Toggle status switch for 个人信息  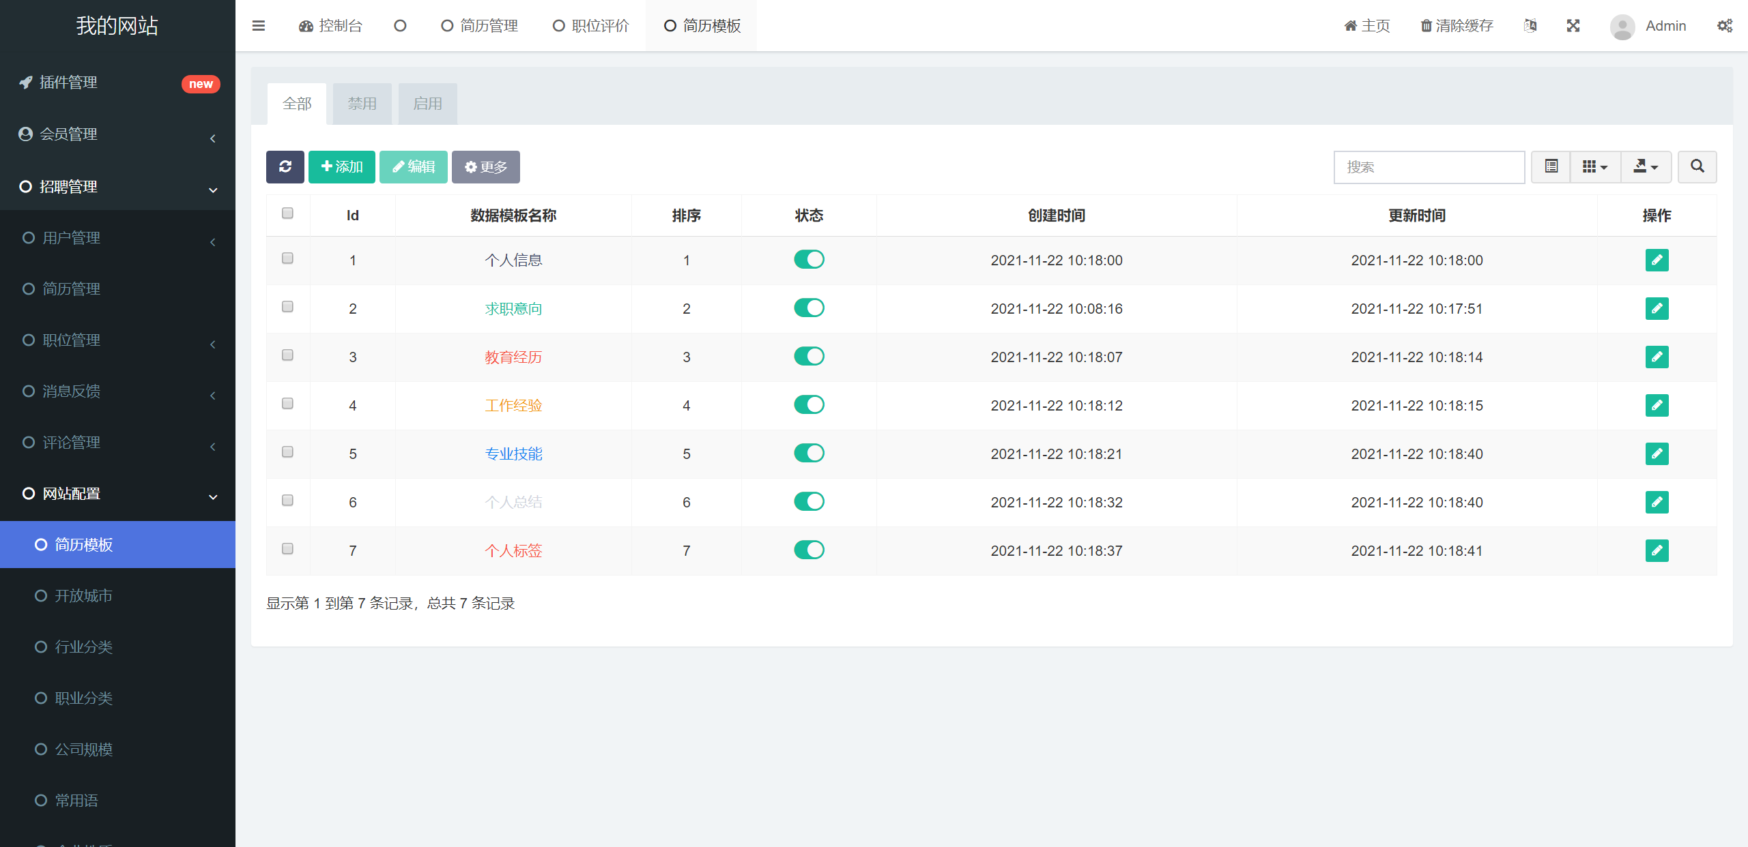point(809,259)
